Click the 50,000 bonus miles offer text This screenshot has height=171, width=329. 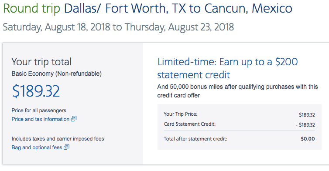click(x=237, y=91)
